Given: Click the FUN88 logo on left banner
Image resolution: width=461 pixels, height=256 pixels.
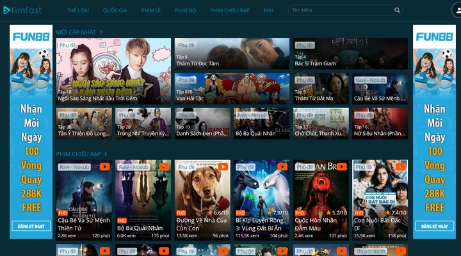Looking at the screenshot, I should pyautogui.click(x=31, y=36).
